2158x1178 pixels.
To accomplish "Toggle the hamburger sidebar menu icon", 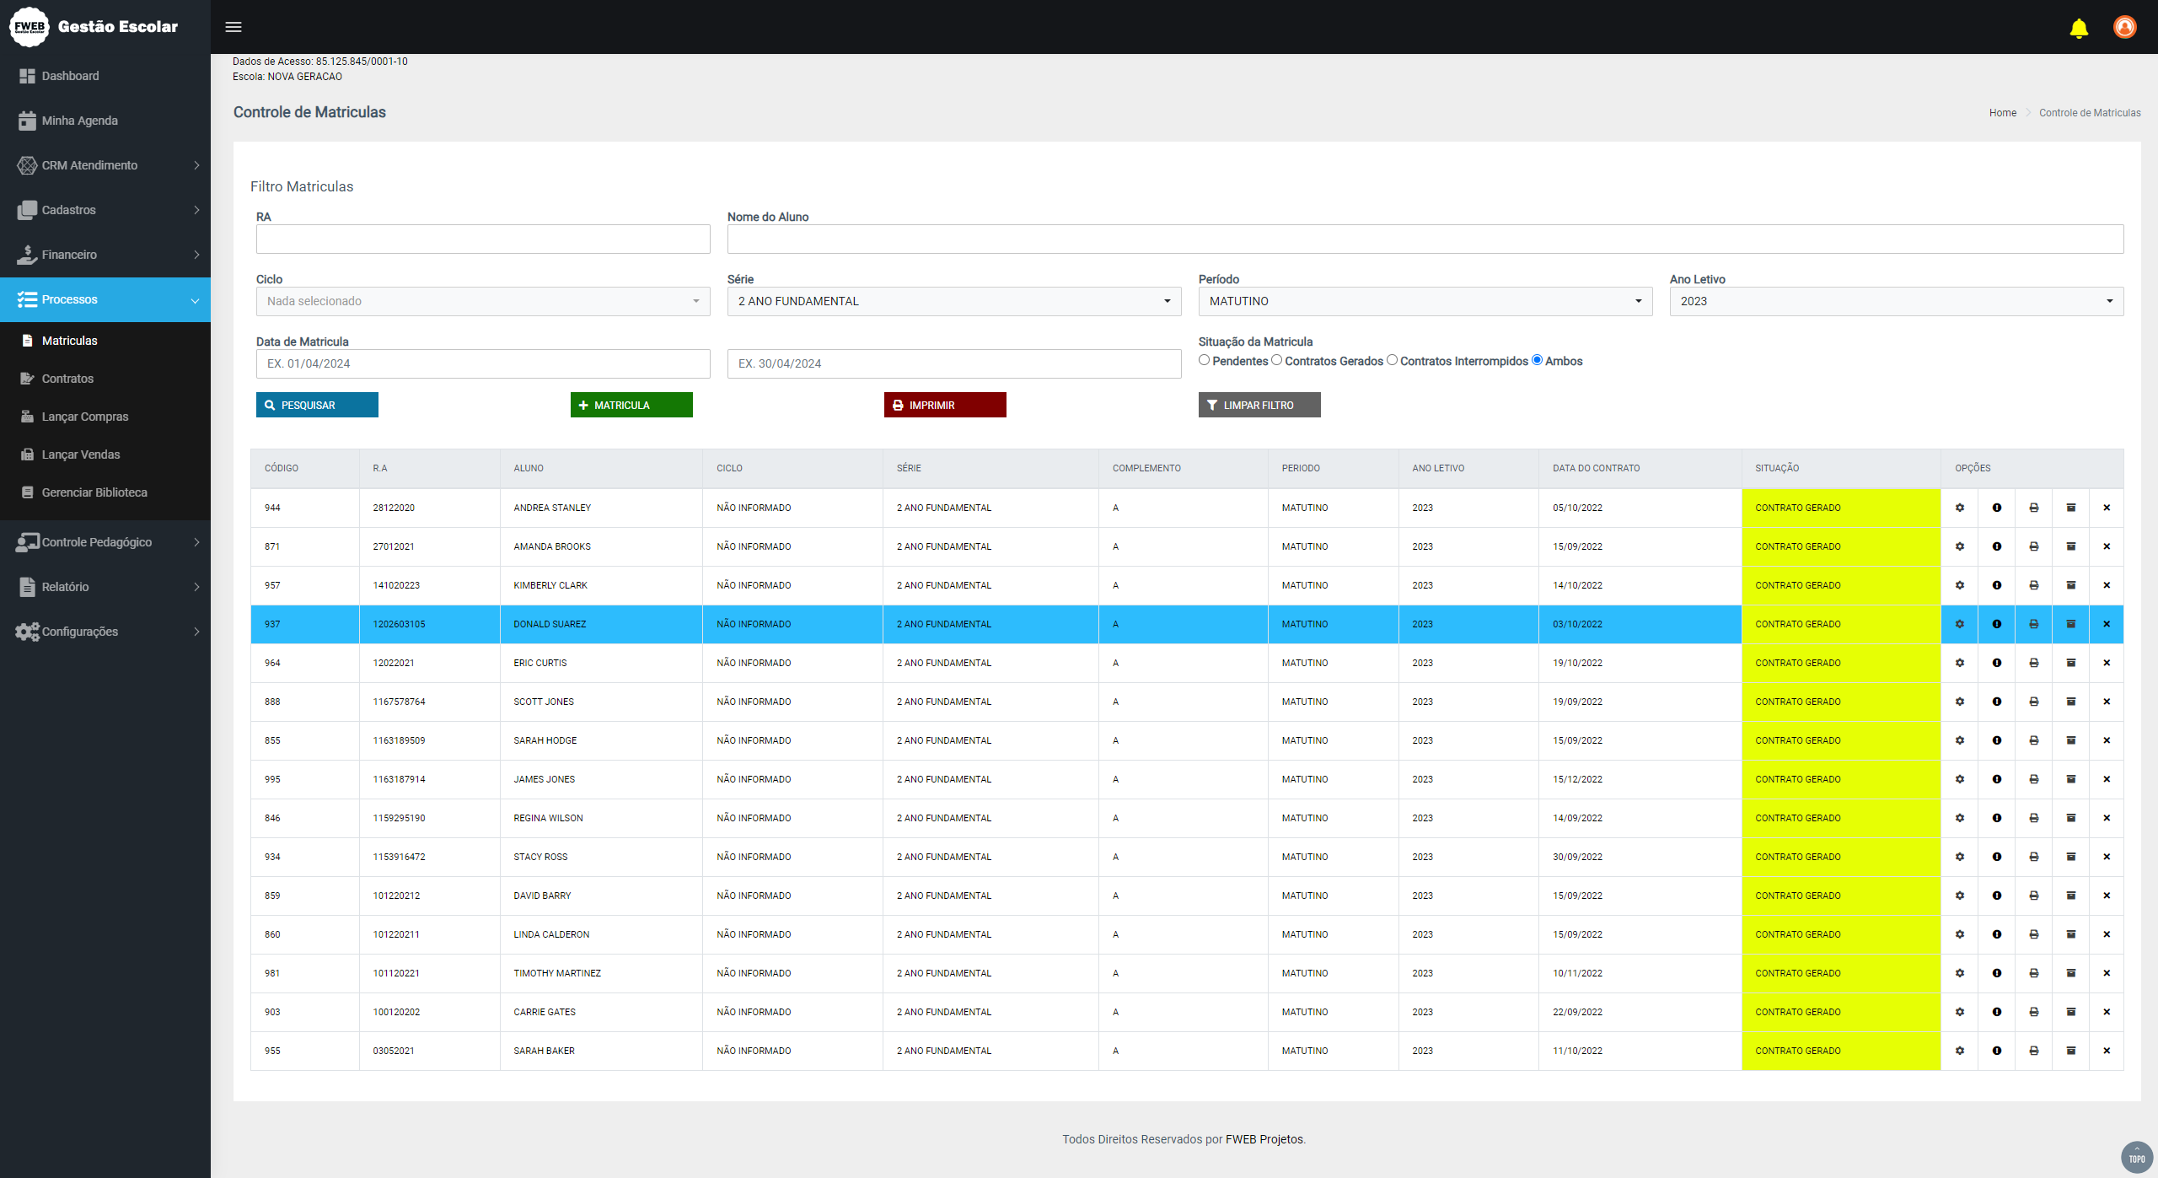I will (234, 27).
